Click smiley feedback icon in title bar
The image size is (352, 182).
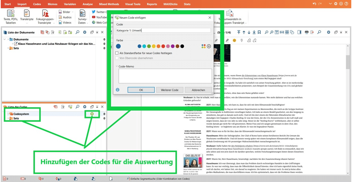(x=342, y=4)
